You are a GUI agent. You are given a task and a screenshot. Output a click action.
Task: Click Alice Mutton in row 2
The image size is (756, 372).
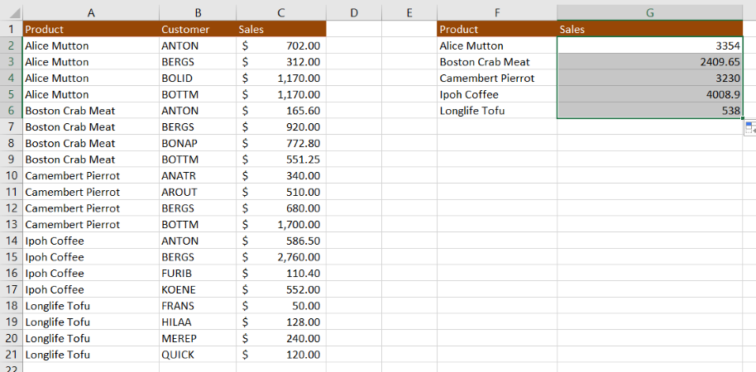point(91,45)
